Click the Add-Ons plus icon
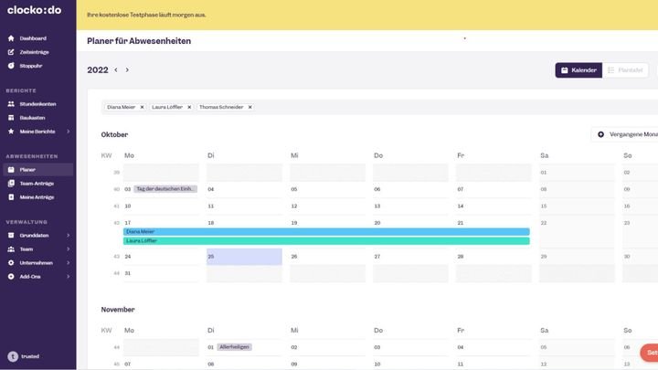Image resolution: width=658 pixels, height=370 pixels. (x=11, y=277)
